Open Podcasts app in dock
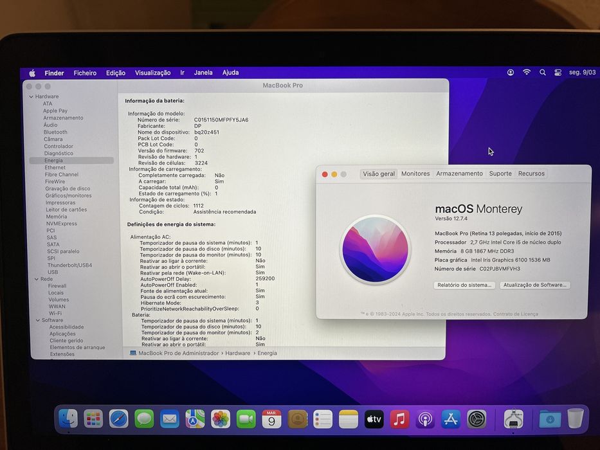Viewport: 600px width, 450px height. [x=425, y=419]
